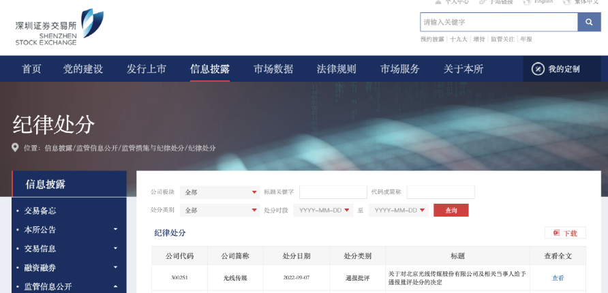Click the 光线传媒 company name cell
This screenshot has width=608, height=293.
click(x=235, y=278)
